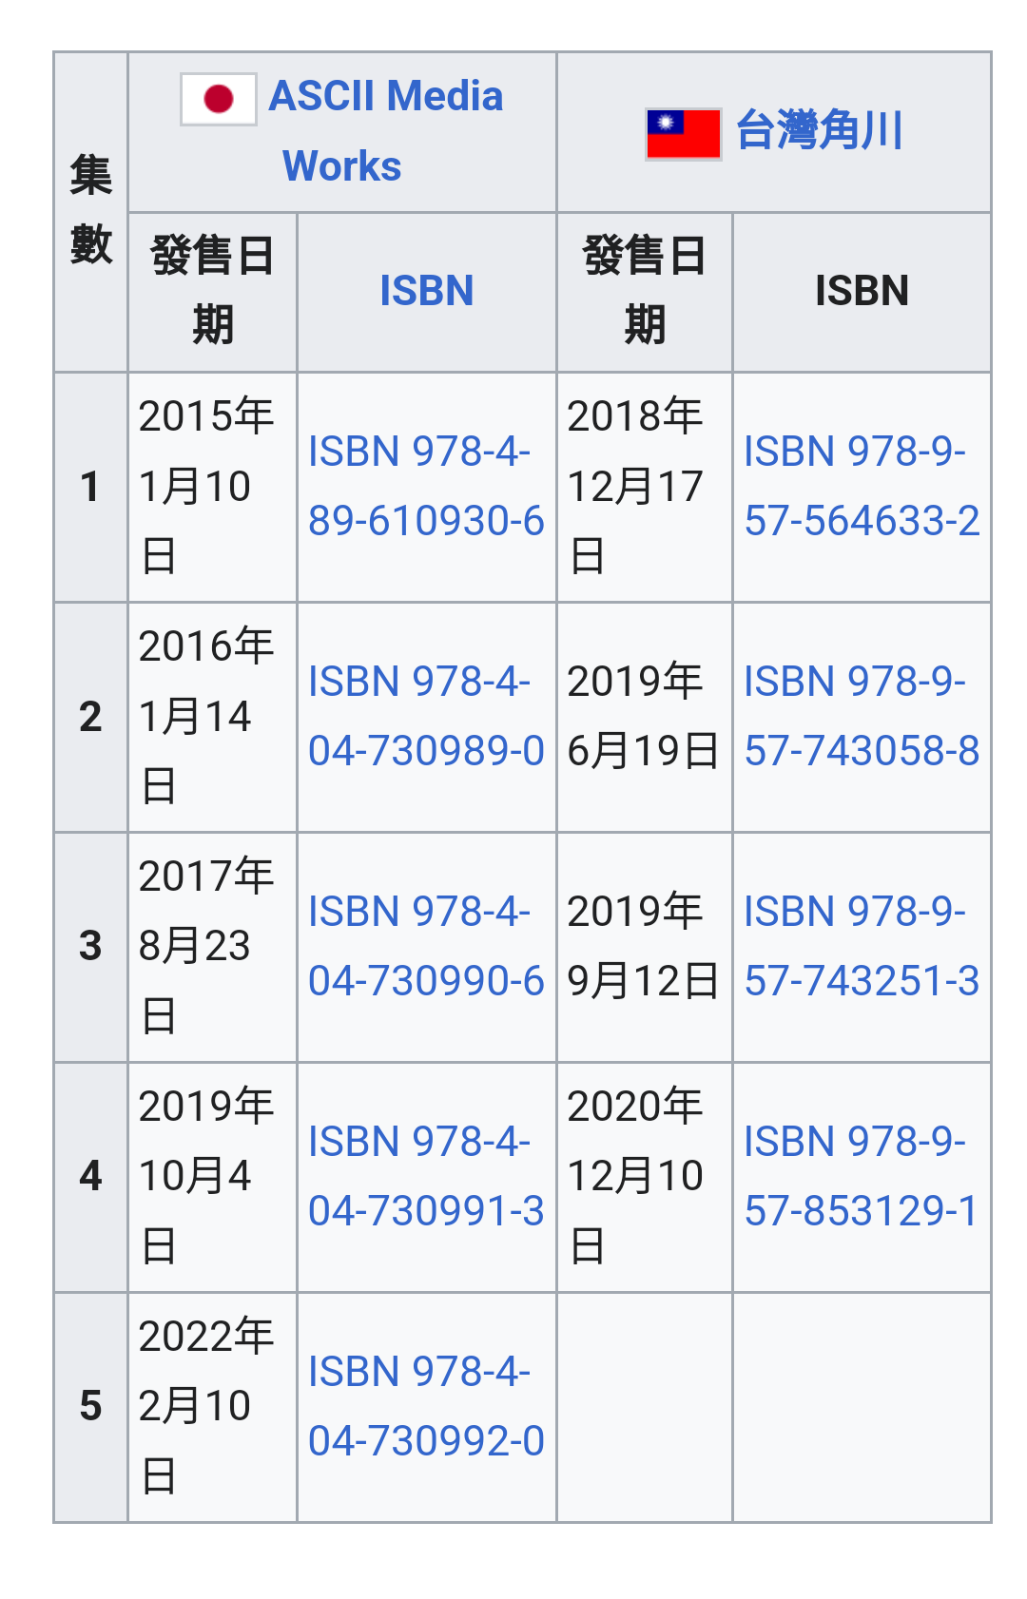Open ISBN 978-4-04-730992-0 link
The image size is (1027, 1599).
(426, 1406)
